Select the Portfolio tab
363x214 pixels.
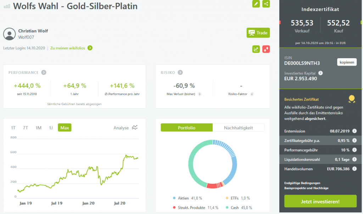tap(186, 128)
